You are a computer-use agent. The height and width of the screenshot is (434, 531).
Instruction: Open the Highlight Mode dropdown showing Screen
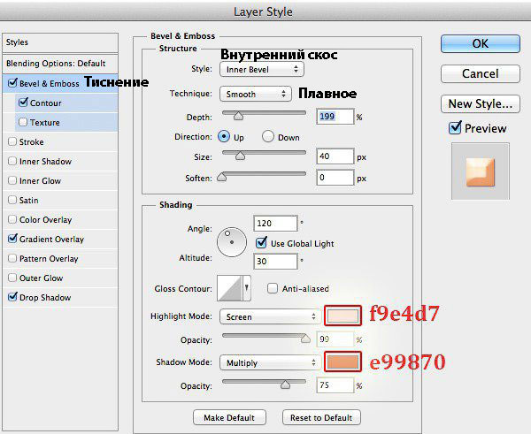tap(270, 316)
